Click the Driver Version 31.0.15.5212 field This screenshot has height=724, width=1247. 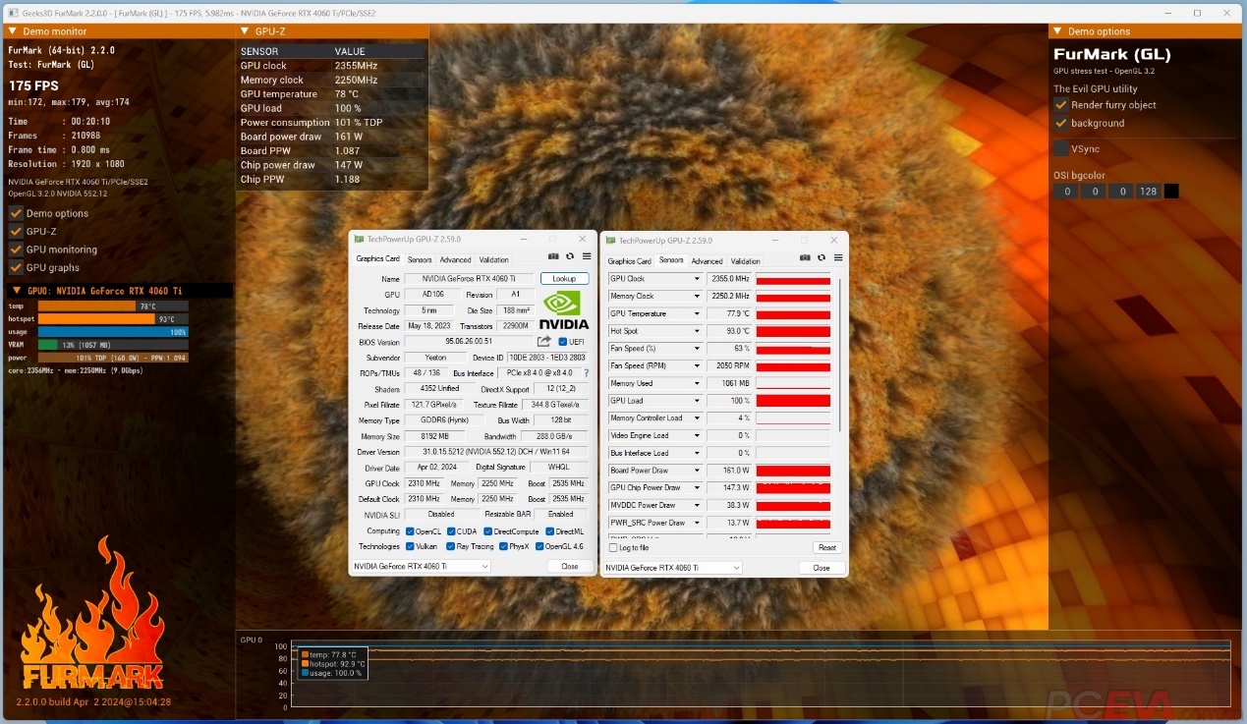(x=496, y=452)
